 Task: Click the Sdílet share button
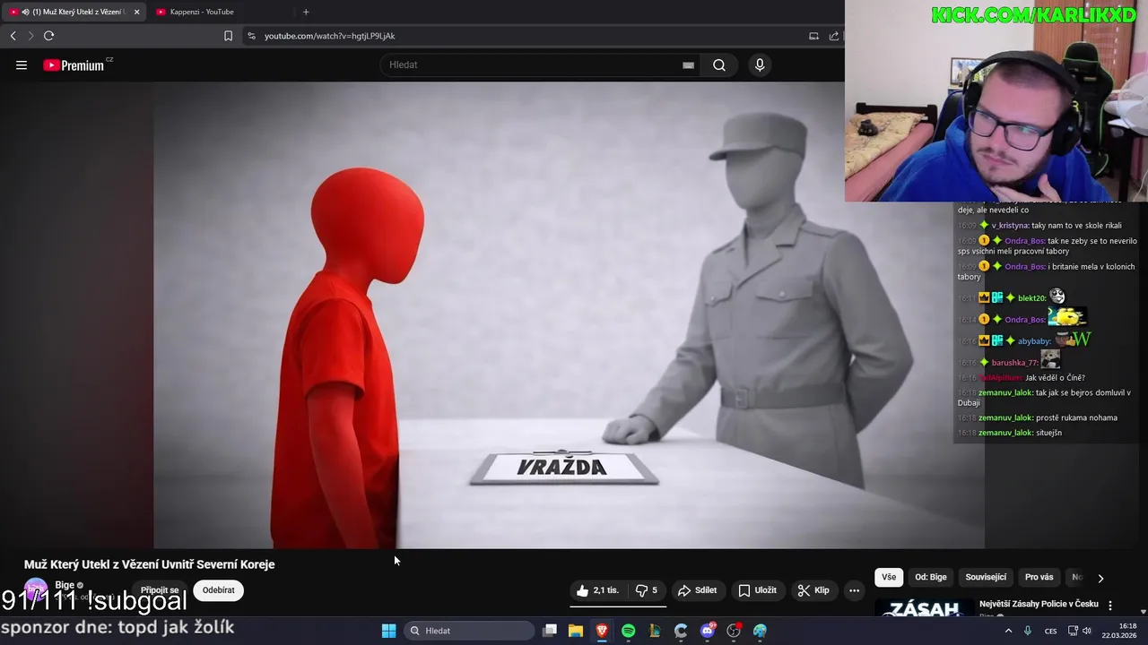click(x=698, y=590)
